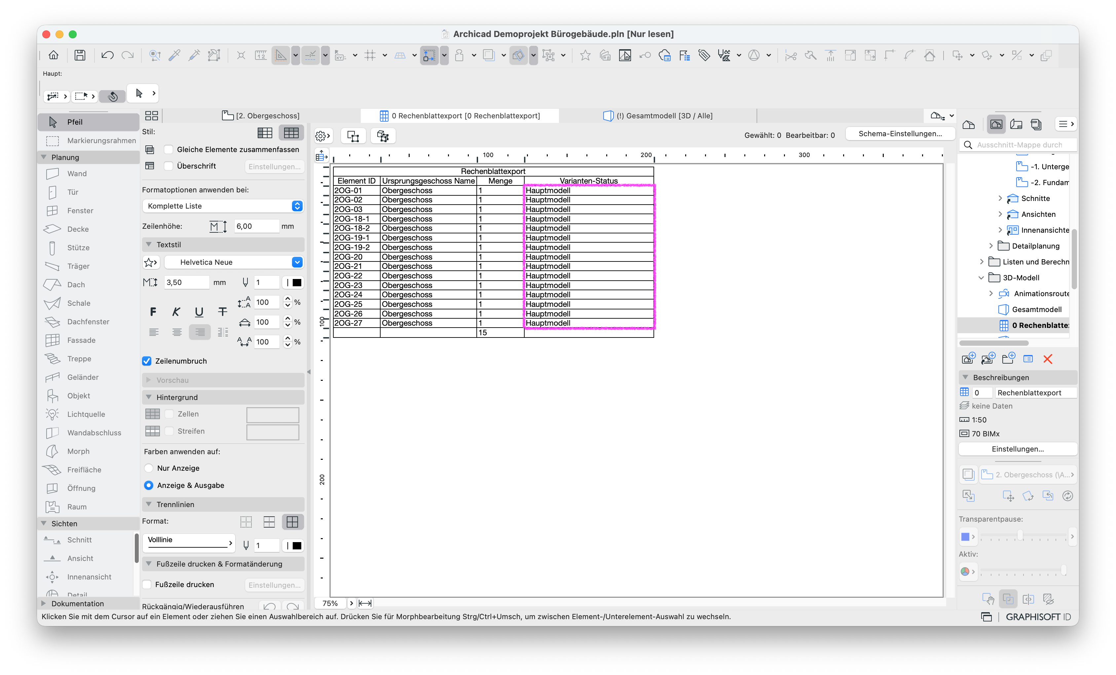1116x675 pixels.
Task: Select the Treppe tool
Action: 79,359
